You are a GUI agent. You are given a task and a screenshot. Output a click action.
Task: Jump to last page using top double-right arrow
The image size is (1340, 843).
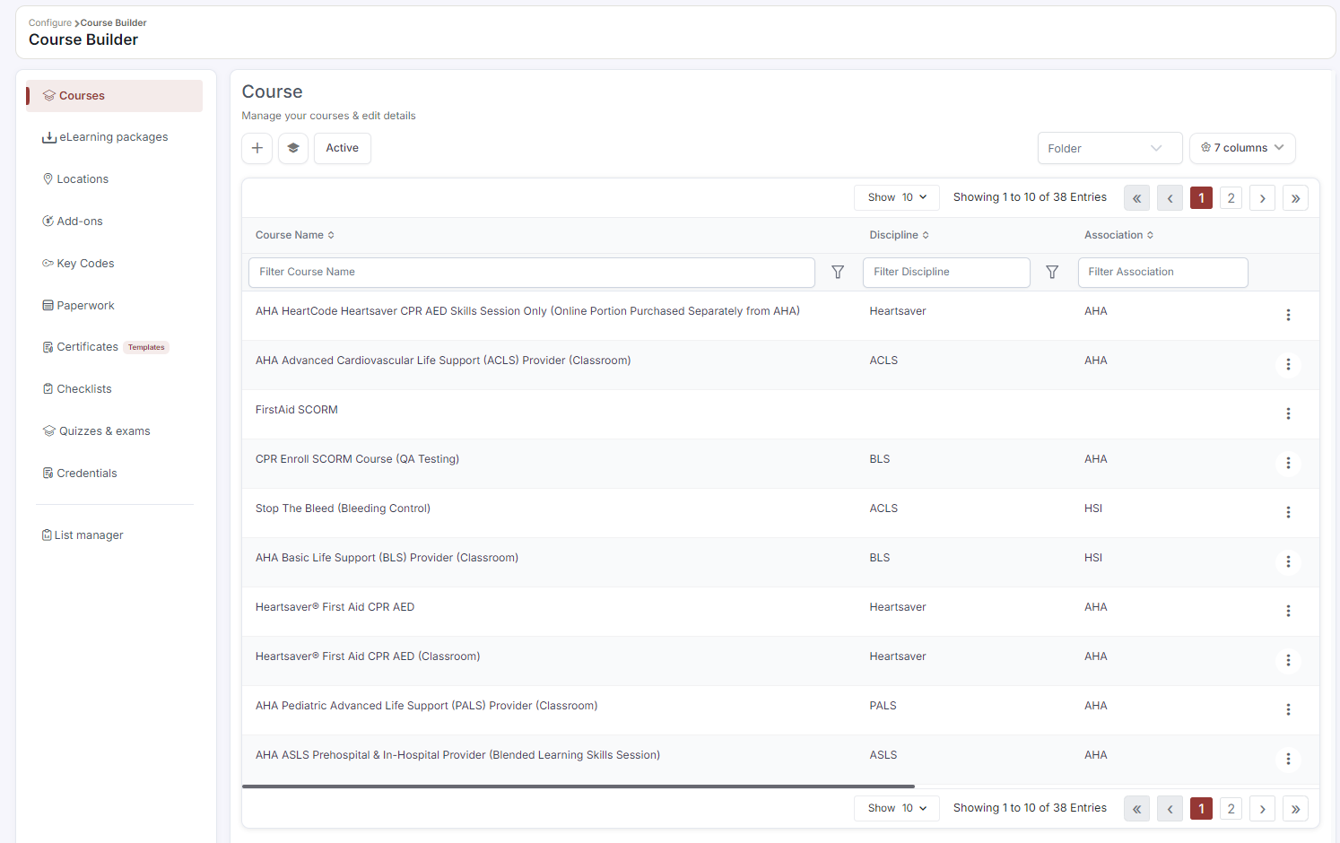(1295, 198)
